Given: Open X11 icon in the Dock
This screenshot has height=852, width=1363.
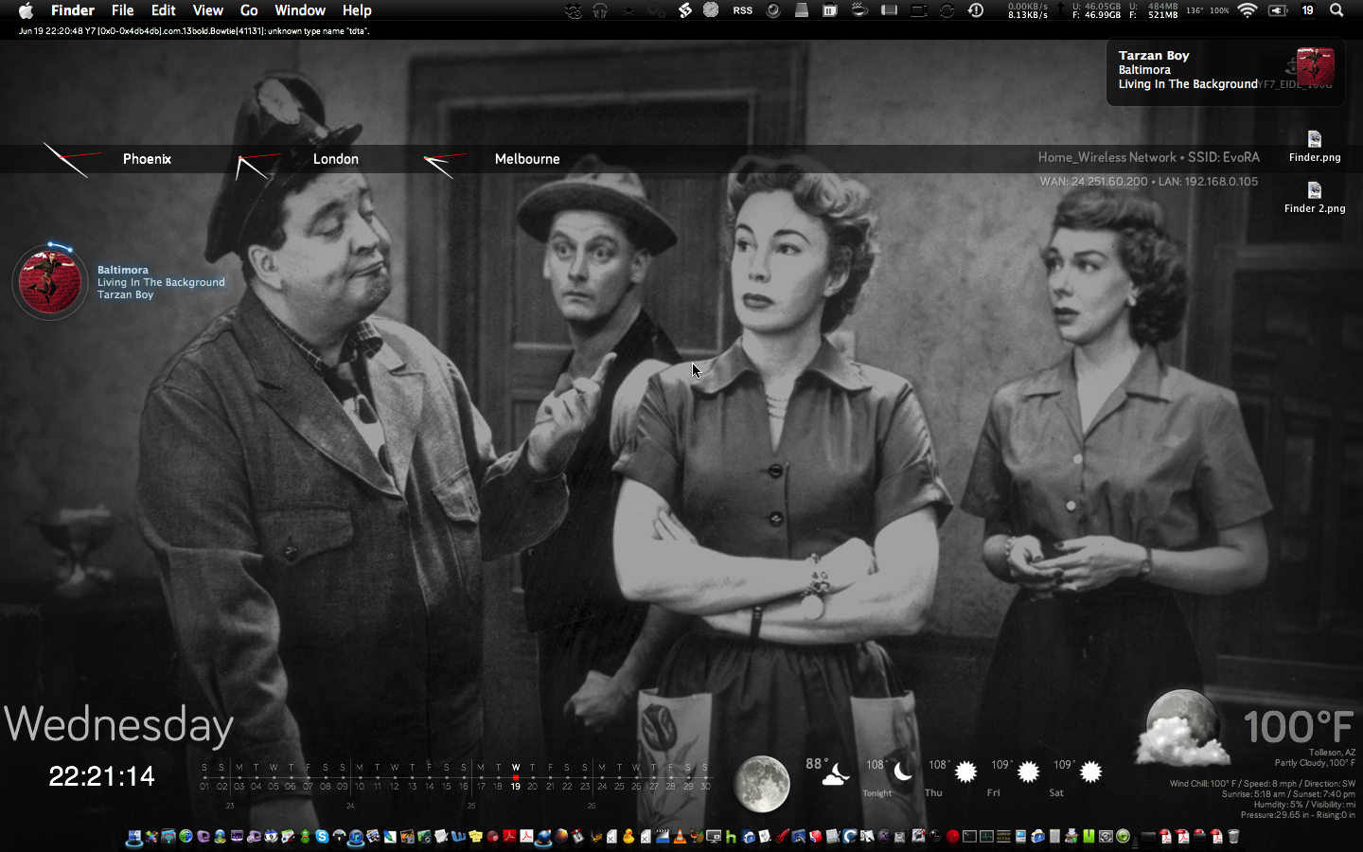Looking at the screenshot, I should coord(884,836).
